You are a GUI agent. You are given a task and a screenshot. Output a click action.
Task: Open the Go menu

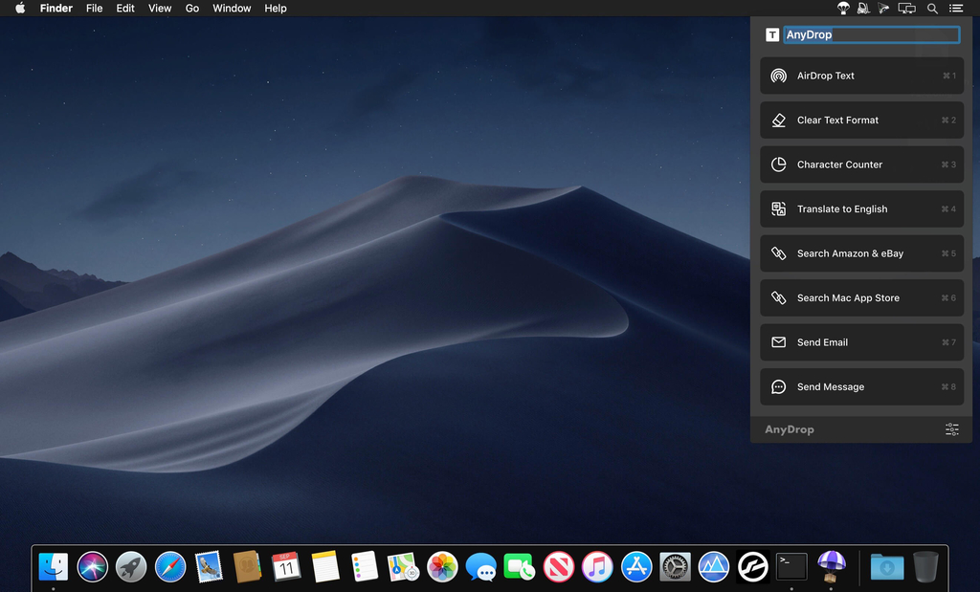[x=192, y=9]
